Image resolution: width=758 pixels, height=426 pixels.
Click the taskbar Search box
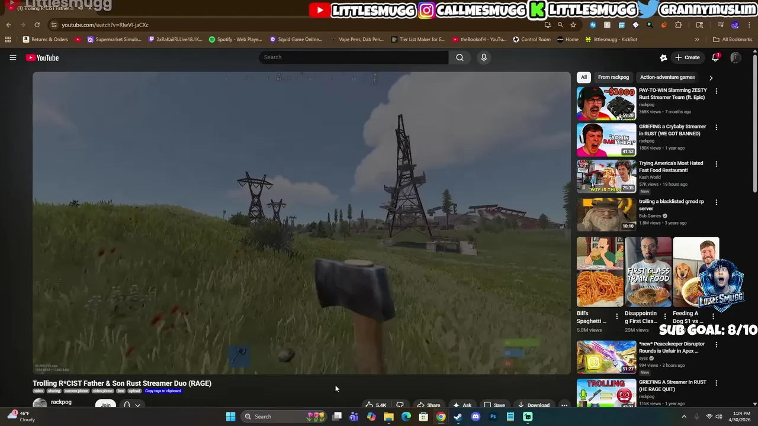[x=284, y=417]
